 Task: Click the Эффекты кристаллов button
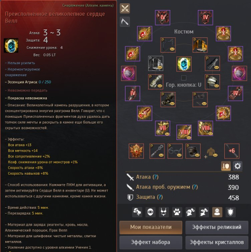pos(217,242)
